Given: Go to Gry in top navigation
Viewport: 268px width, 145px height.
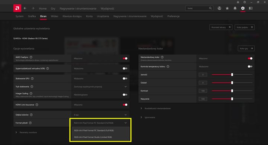Looking at the screenshot, I should [53, 9].
